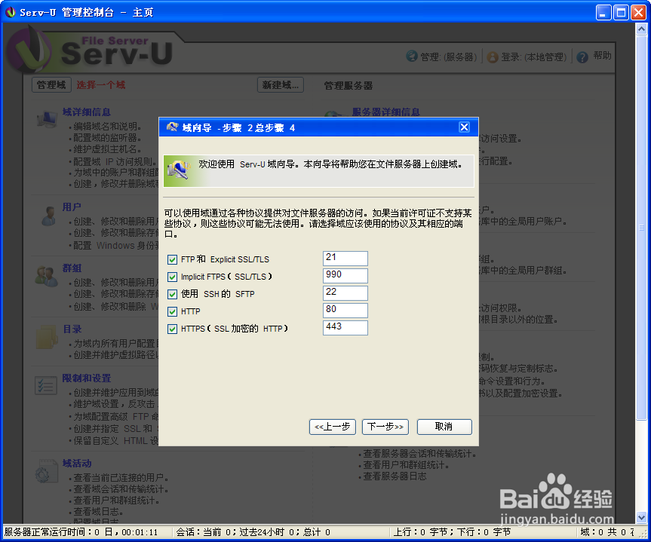
Task: Click scrollbar up arrow of main window
Action: pos(641,29)
